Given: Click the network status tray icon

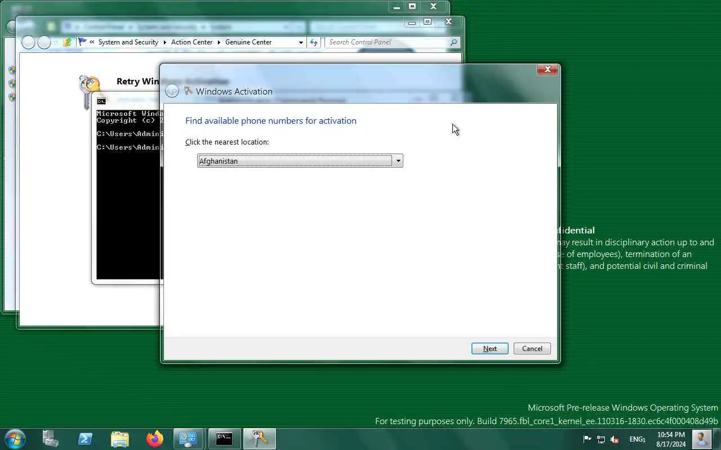Looking at the screenshot, I should [601, 439].
